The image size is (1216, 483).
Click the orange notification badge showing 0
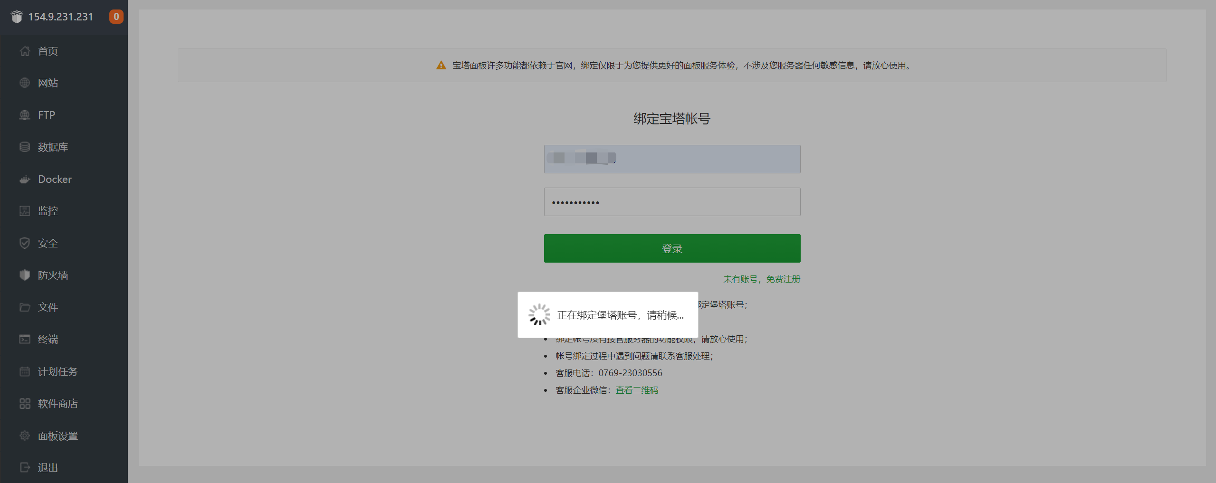(116, 17)
